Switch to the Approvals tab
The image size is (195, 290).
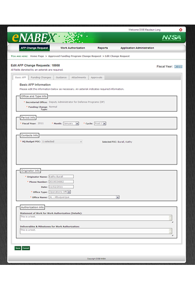pos(96,77)
